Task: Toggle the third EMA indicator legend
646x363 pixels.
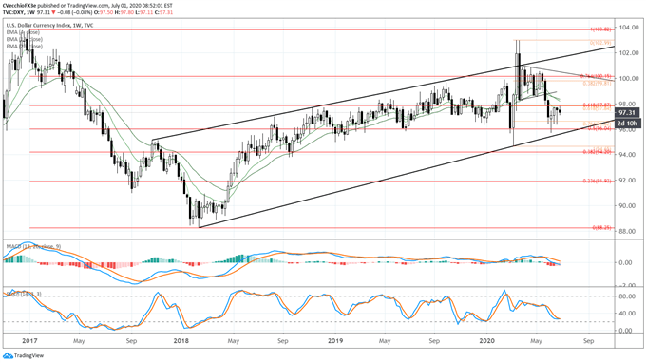Action: (24, 47)
